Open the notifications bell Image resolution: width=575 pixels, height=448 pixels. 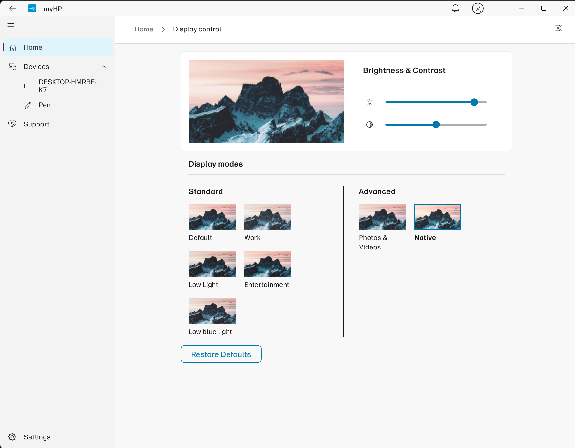pos(455,8)
